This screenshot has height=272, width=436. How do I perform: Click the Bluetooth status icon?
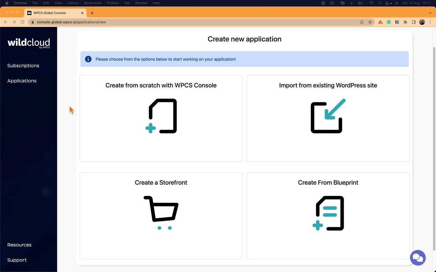pyautogui.click(x=352, y=3)
